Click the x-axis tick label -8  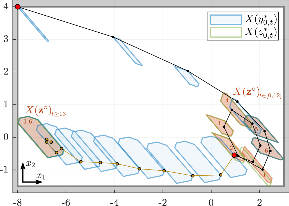(x=17, y=201)
